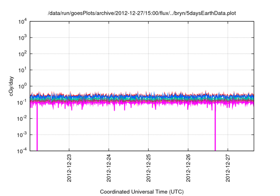
Task: Click the cGy/day y-axis label
Action: [11, 86]
